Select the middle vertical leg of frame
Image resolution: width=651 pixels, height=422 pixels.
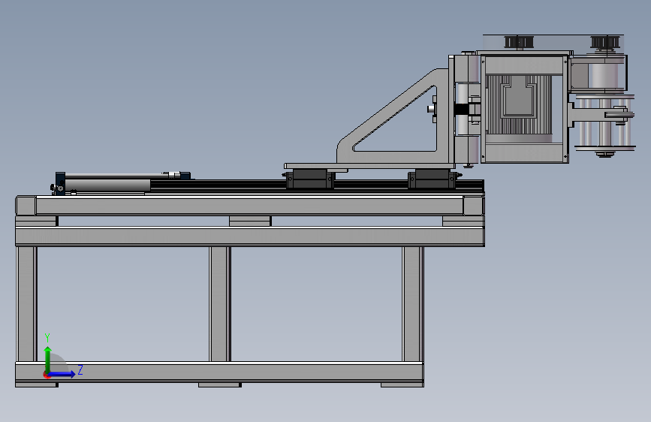[220, 304]
